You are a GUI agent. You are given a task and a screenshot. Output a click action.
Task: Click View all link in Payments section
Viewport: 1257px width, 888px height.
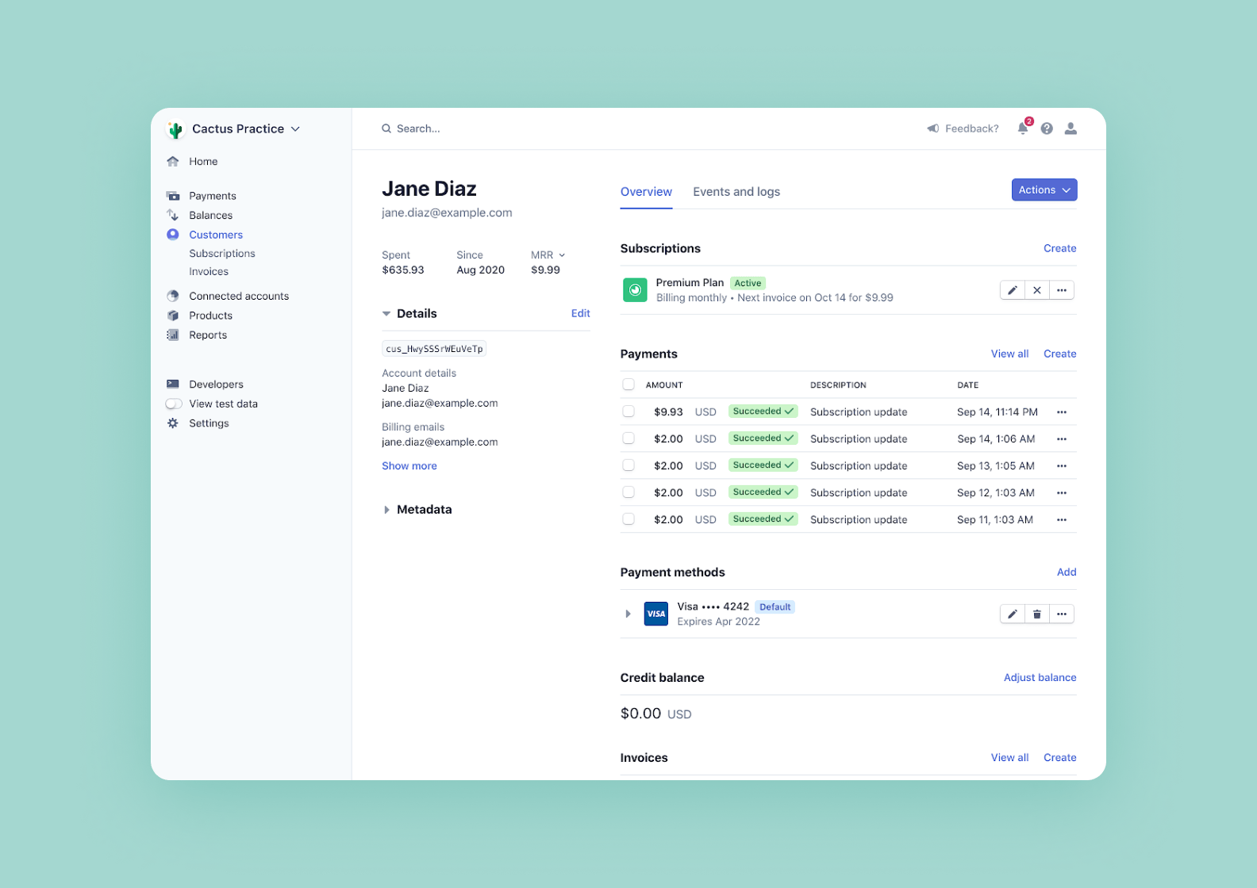coord(1009,354)
